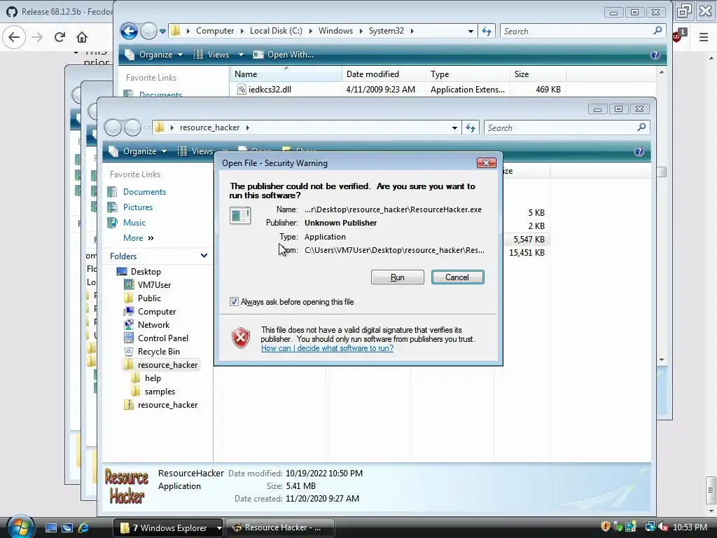Image resolution: width=717 pixels, height=538 pixels.
Task: Expand More favorite links
Action: pos(138,238)
